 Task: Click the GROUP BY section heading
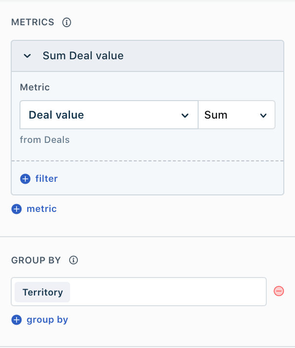36,260
